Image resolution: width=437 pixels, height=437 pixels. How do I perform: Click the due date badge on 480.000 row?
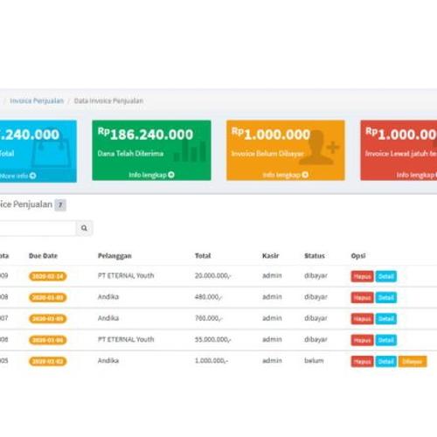pyautogui.click(x=48, y=297)
